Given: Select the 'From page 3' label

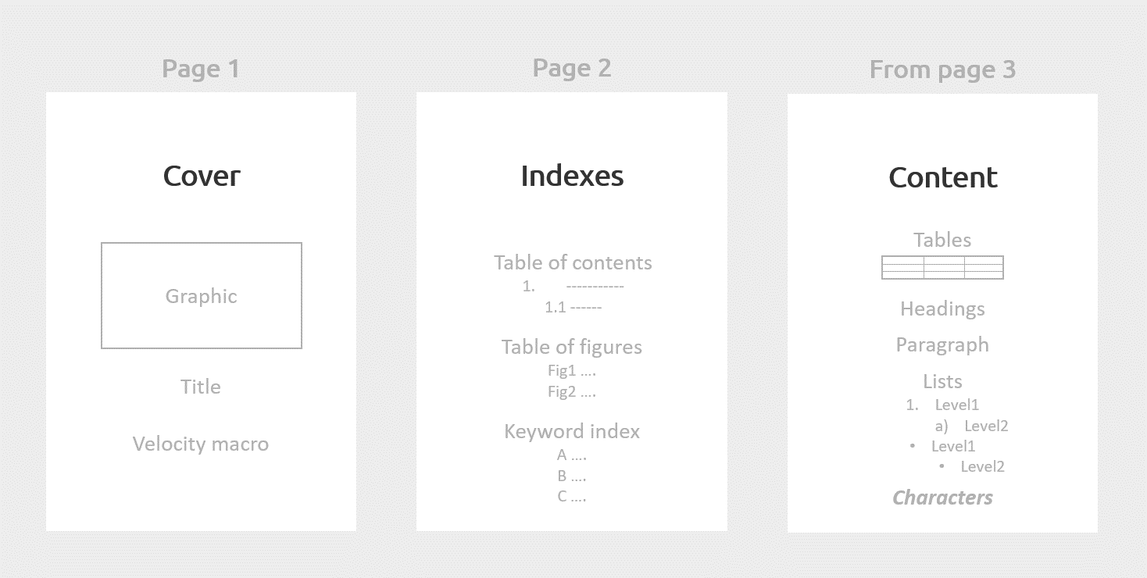Looking at the screenshot, I should 942,70.
